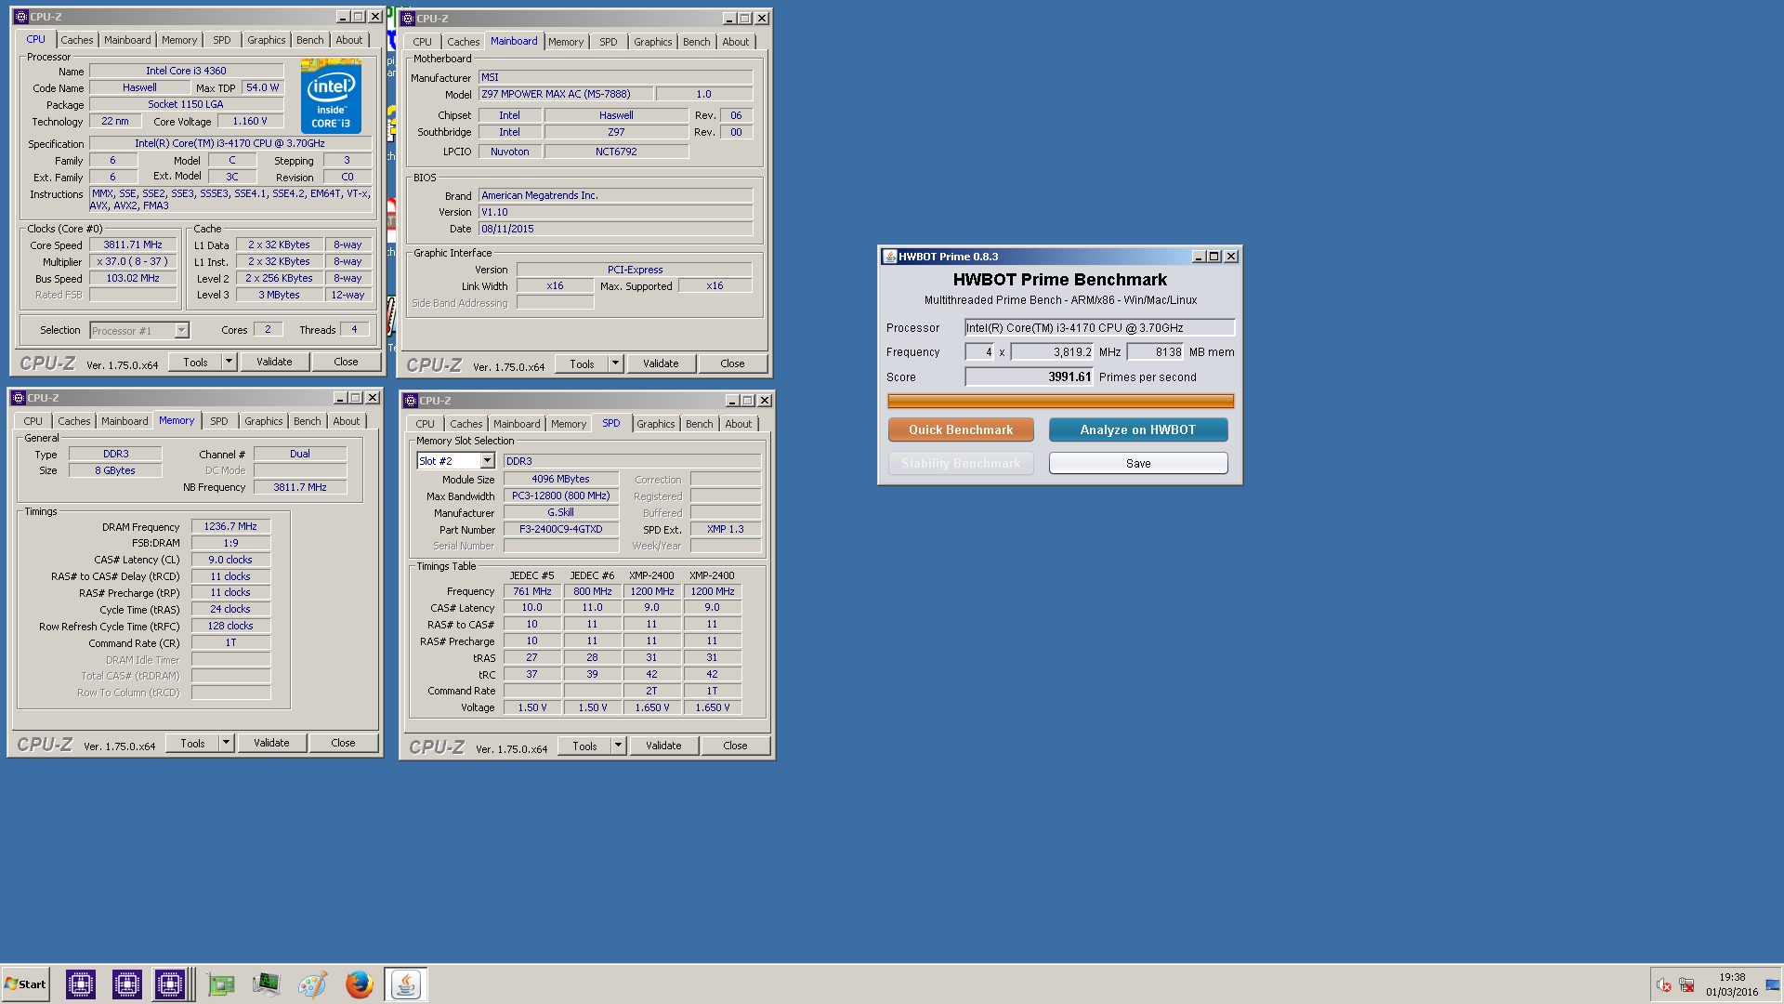1784x1004 pixels.
Task: Click the title bar icon of the CPU-tab CPU-Z window
Action: point(21,17)
